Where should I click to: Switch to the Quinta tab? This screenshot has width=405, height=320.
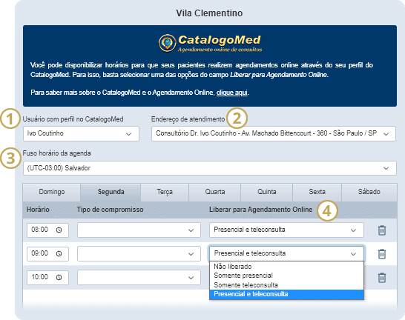267,192
